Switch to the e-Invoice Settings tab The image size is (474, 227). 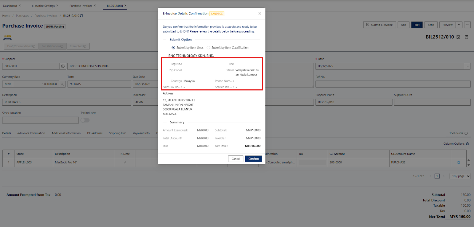43,6
